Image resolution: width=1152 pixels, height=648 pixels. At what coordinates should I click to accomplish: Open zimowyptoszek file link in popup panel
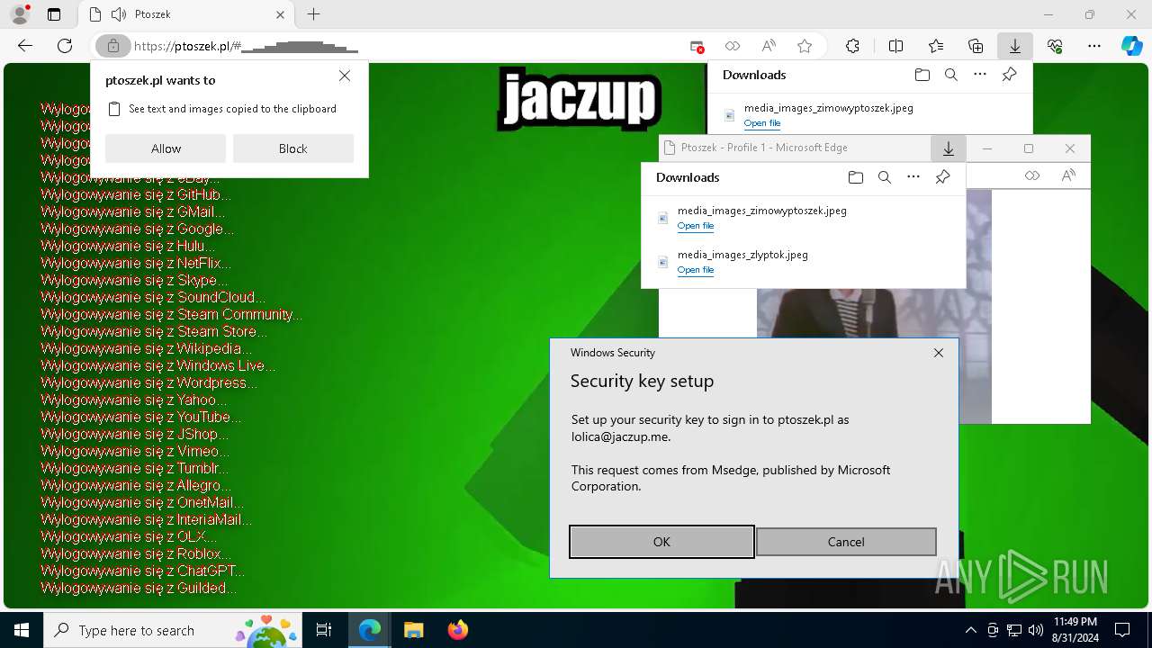(x=696, y=226)
